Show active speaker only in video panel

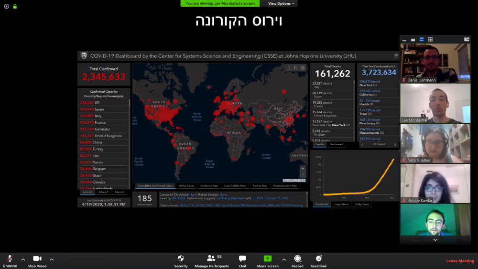(x=413, y=40)
